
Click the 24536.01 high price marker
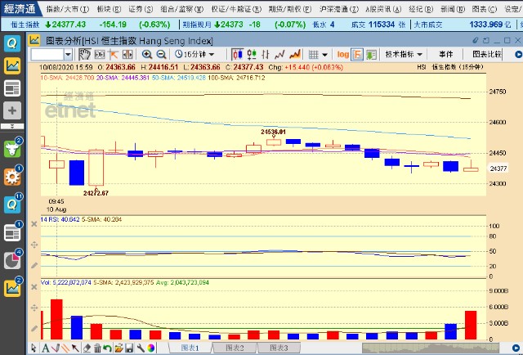point(272,131)
